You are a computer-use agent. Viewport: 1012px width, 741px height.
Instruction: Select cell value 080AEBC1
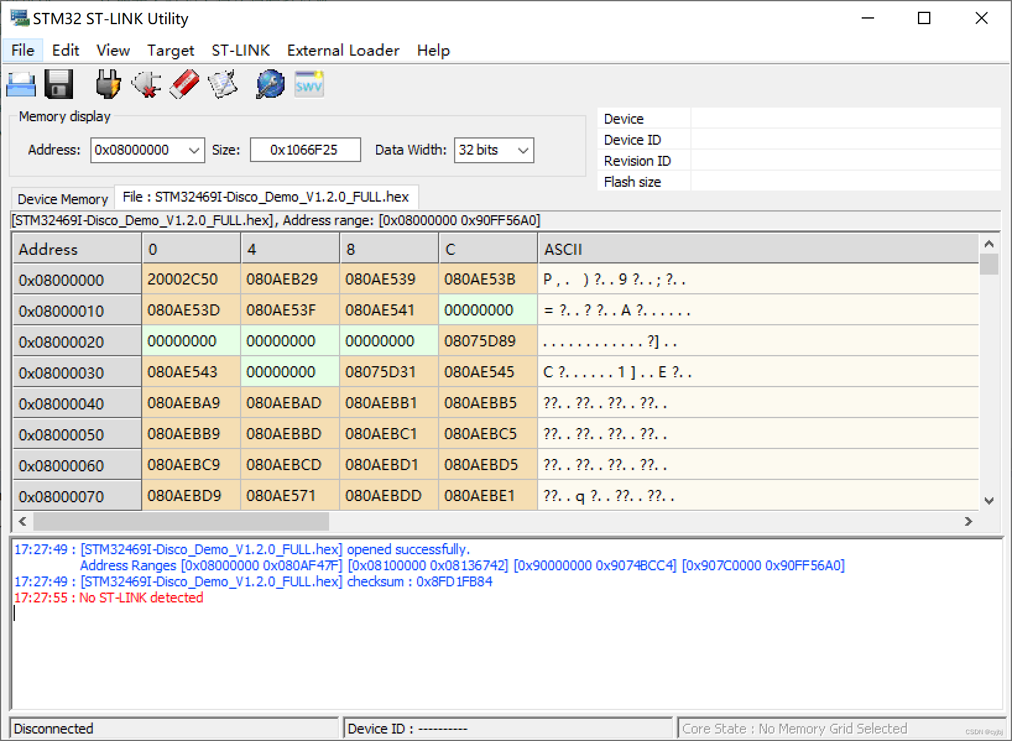click(x=389, y=434)
